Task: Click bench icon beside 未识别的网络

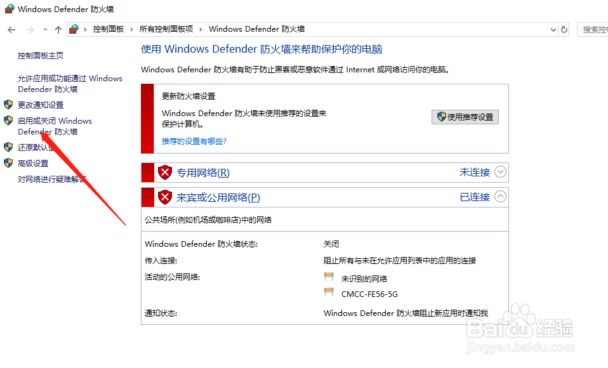Action: 329,277
